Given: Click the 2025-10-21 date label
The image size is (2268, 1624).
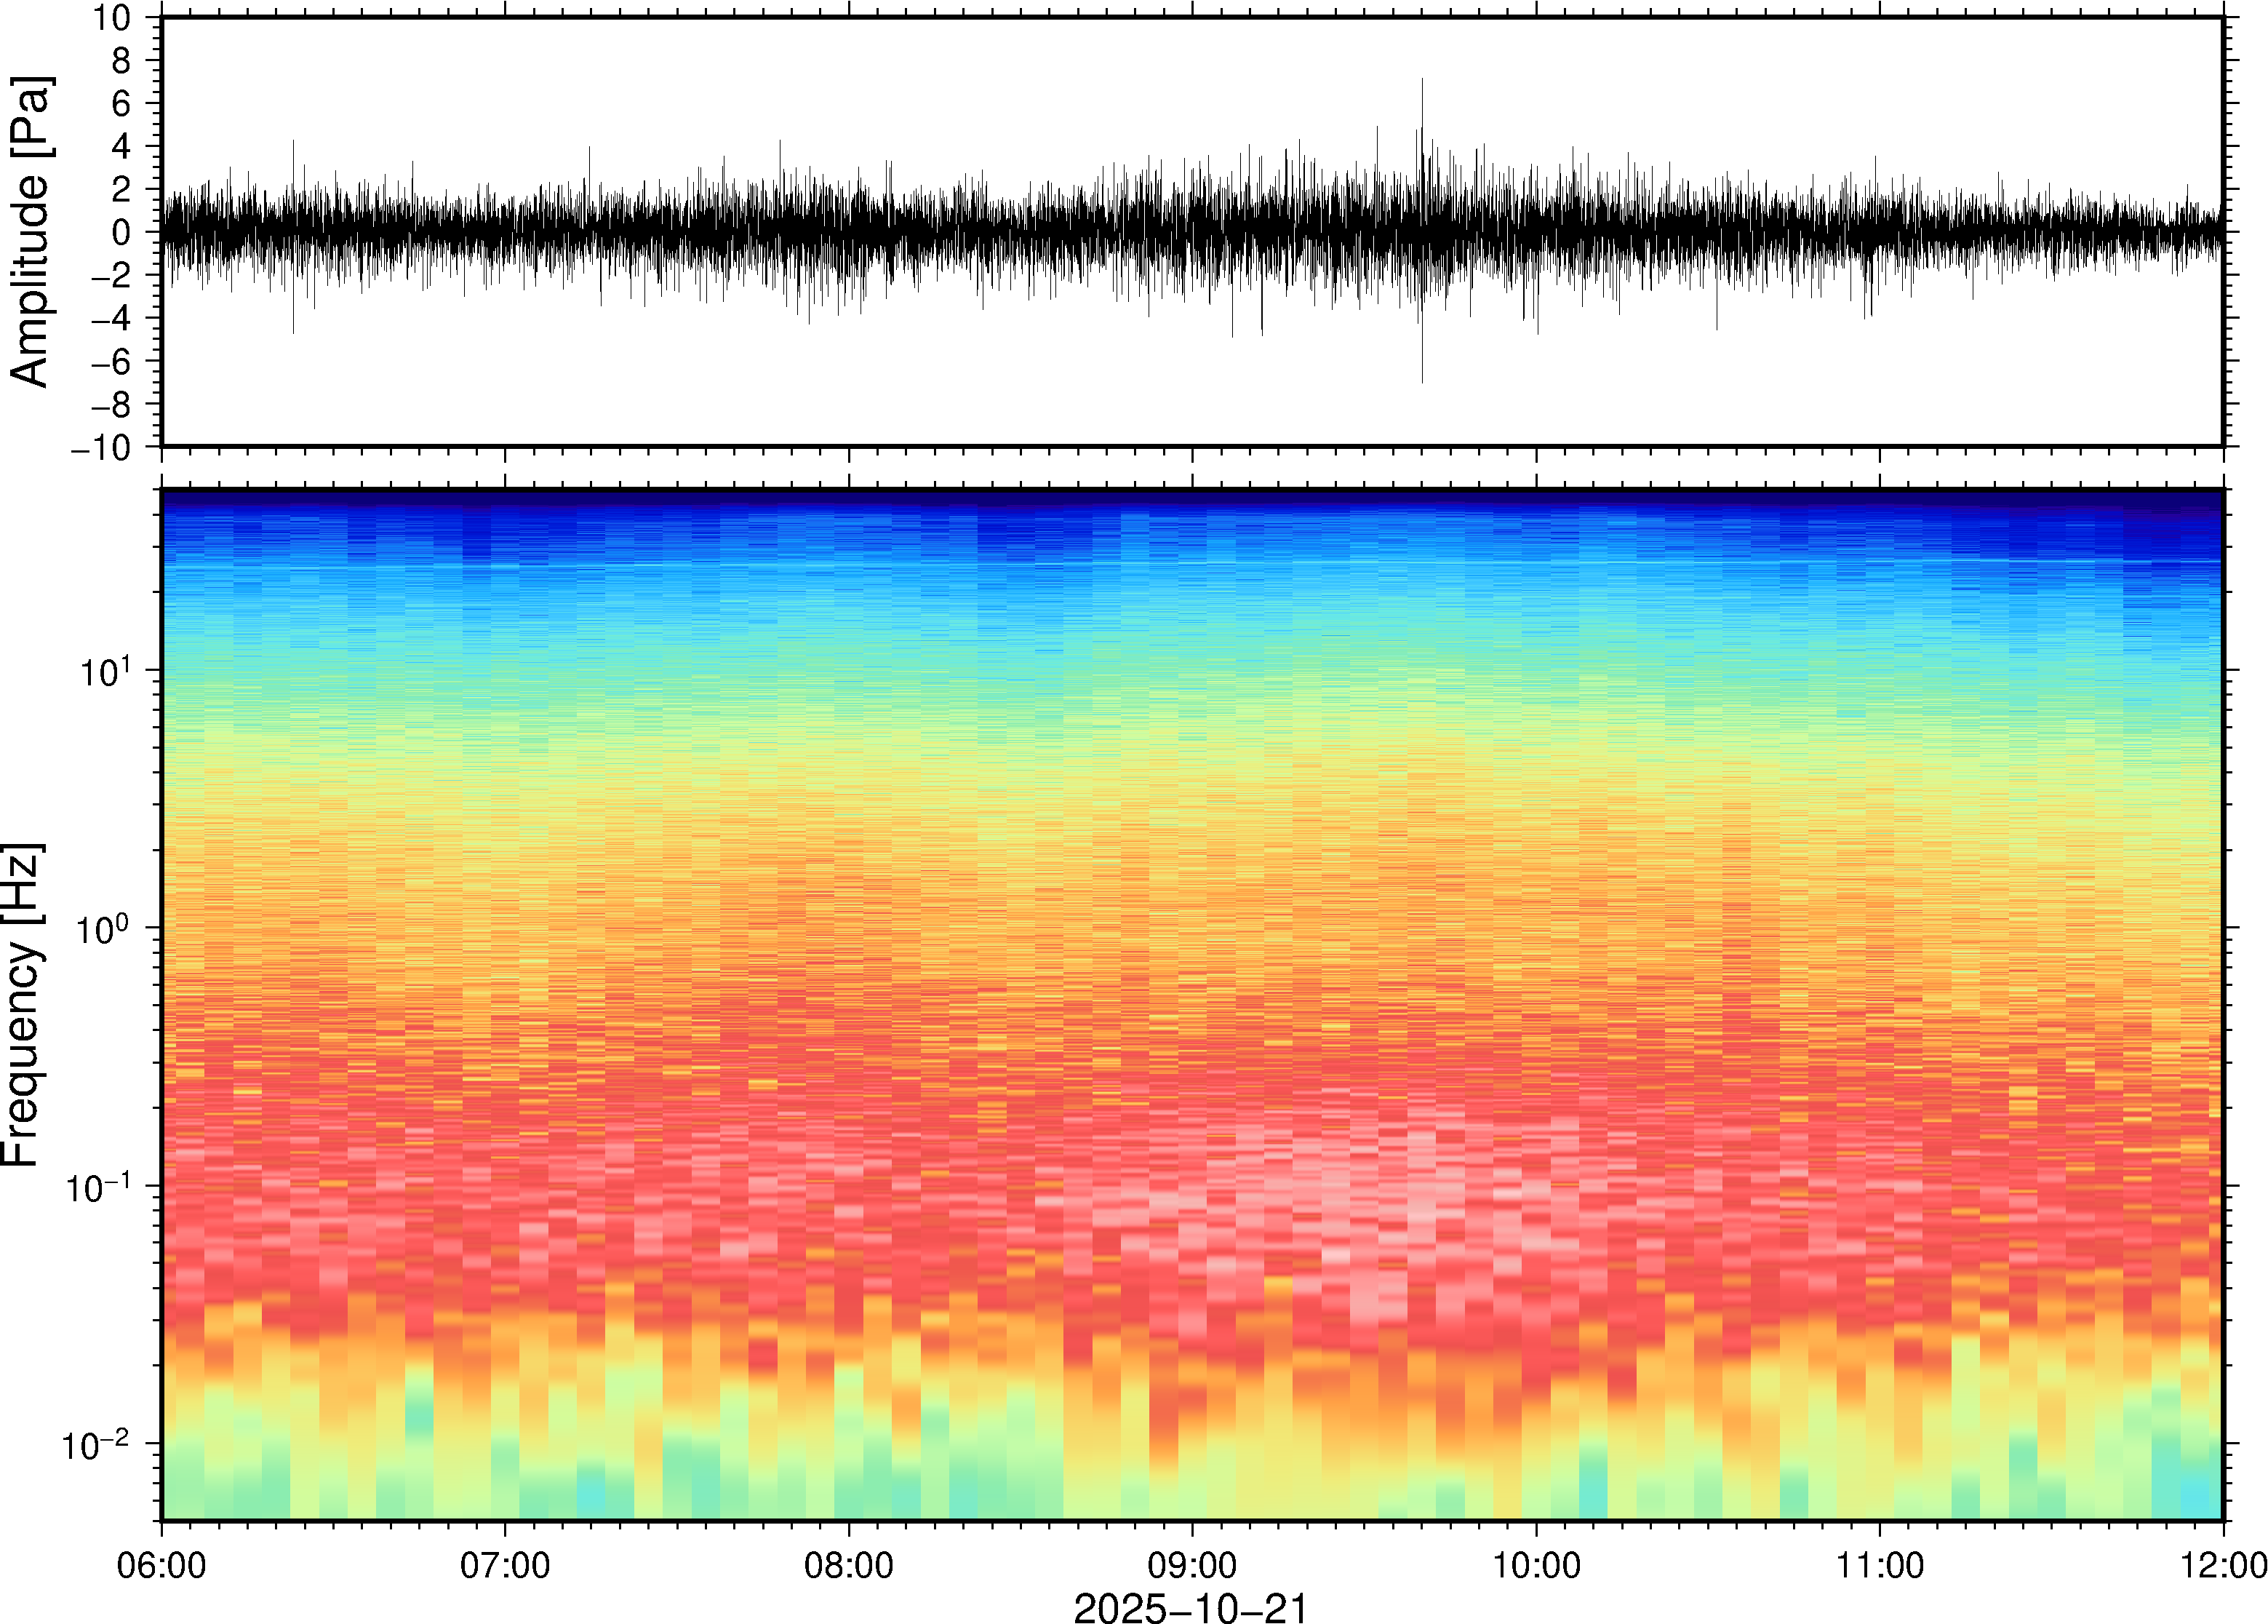Looking at the screenshot, I should [1191, 1607].
